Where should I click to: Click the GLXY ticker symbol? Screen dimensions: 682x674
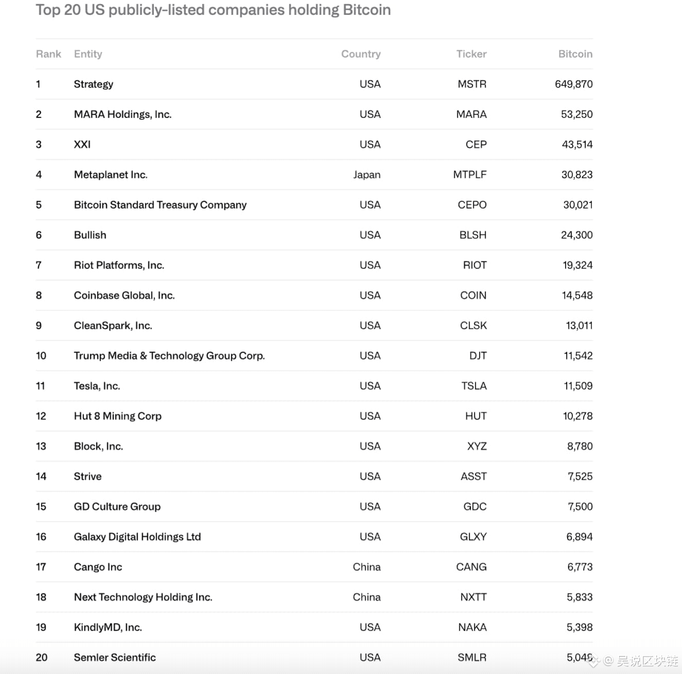click(x=473, y=537)
